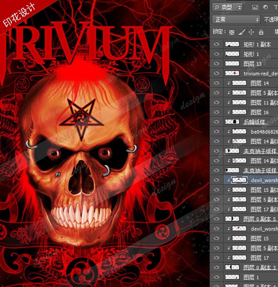Screen dimensions: 278x287
Task: Hide the 矩形 1 副本 layer
Action: tap(216, 44)
